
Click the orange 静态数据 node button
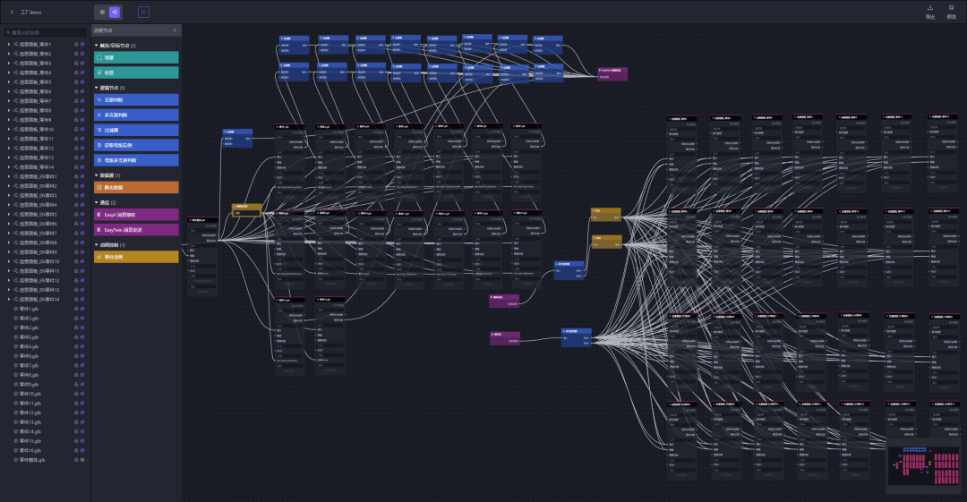pos(136,188)
